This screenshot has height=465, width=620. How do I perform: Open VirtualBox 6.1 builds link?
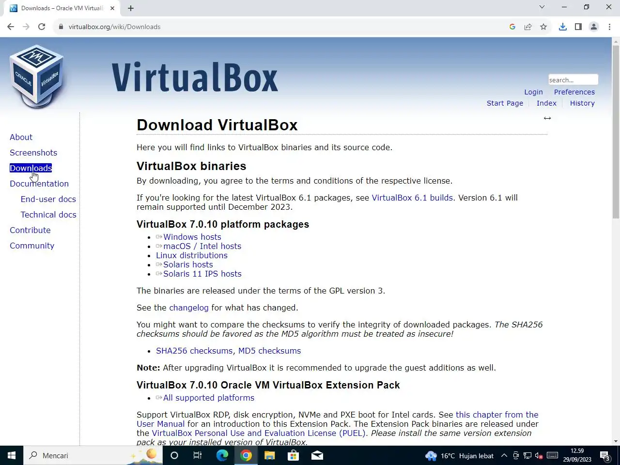coord(412,198)
